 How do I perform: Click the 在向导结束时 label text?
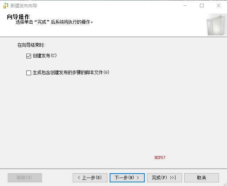coord(31,45)
